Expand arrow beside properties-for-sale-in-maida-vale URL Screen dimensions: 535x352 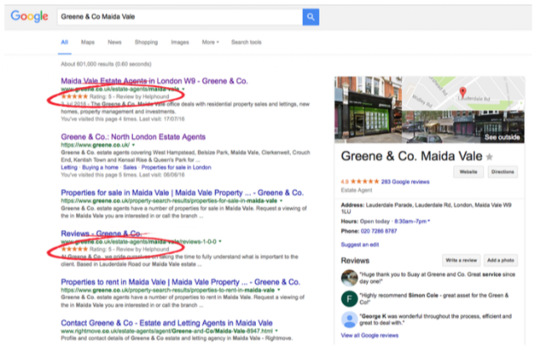281,201
